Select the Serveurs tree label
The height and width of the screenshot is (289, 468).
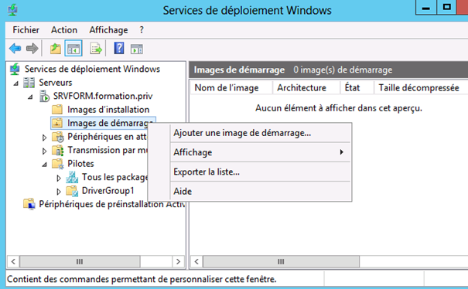56,83
